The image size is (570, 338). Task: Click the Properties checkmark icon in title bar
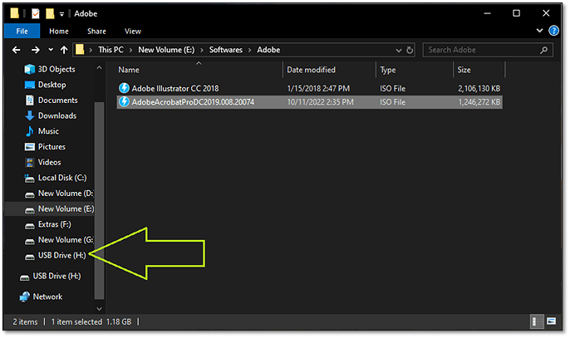pyautogui.click(x=35, y=14)
